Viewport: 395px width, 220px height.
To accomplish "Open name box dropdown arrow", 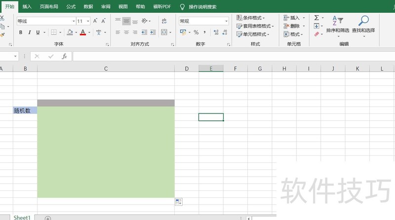I will pos(15,56).
